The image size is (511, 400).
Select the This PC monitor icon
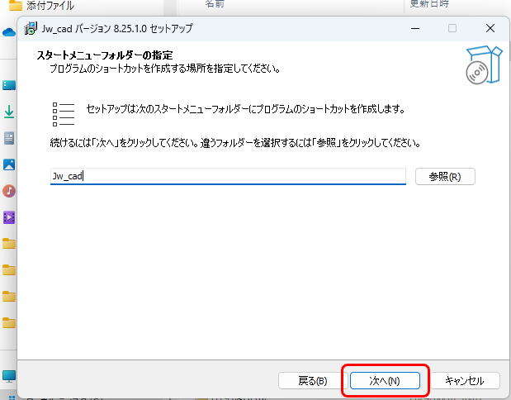click(x=9, y=376)
